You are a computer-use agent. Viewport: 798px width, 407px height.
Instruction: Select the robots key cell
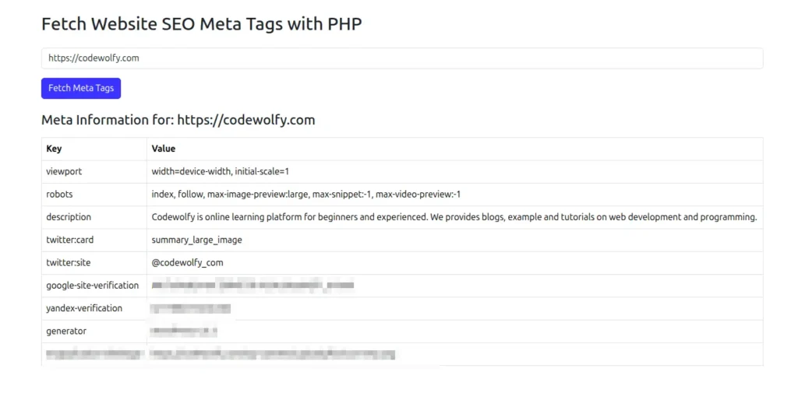[59, 194]
